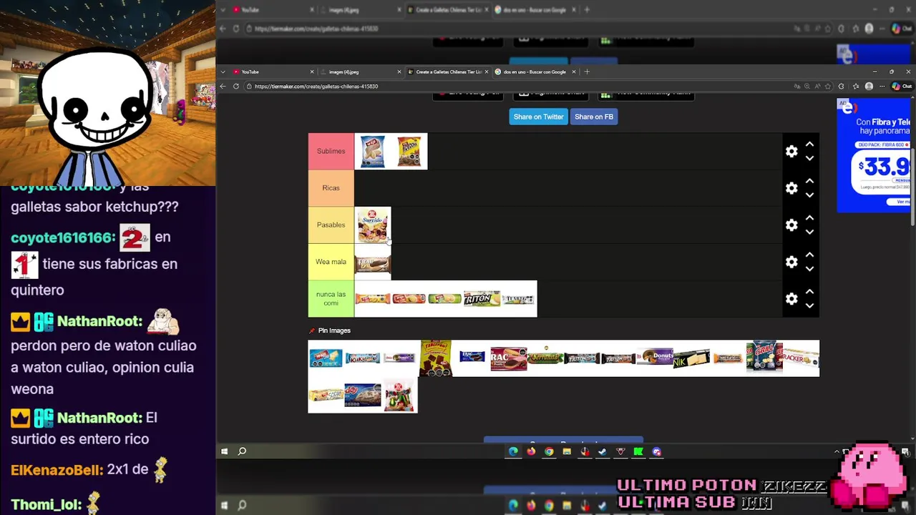The height and width of the screenshot is (515, 916).
Task: Open Discord from taskbar
Action: pos(656,451)
